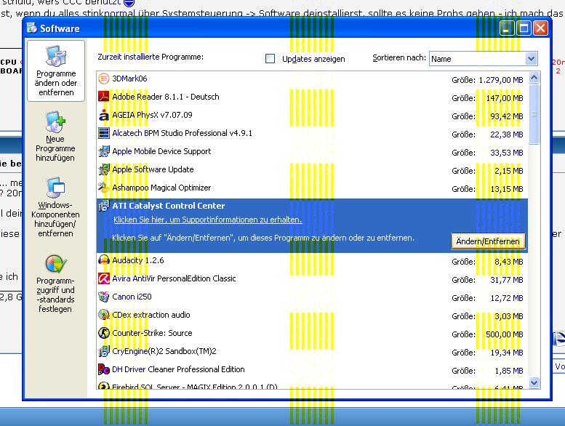The image size is (565, 426).
Task: Close the Software window
Action: (x=541, y=28)
